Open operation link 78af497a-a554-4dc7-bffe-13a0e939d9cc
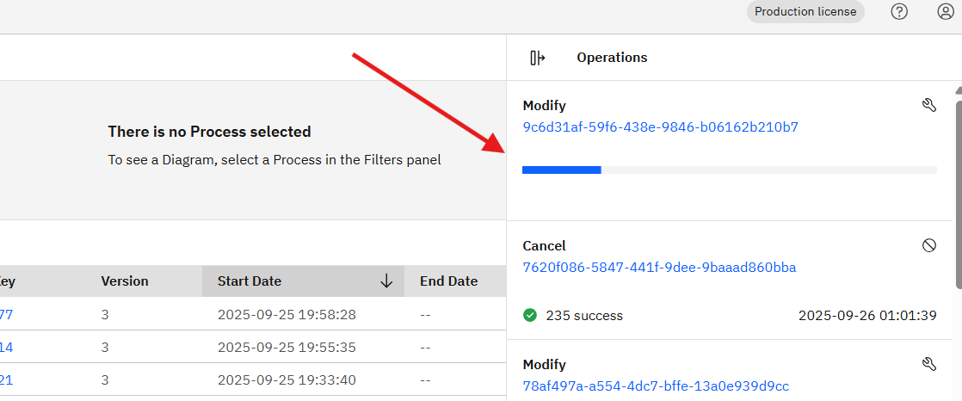Screen dimensions: 962x401 [x=656, y=386]
